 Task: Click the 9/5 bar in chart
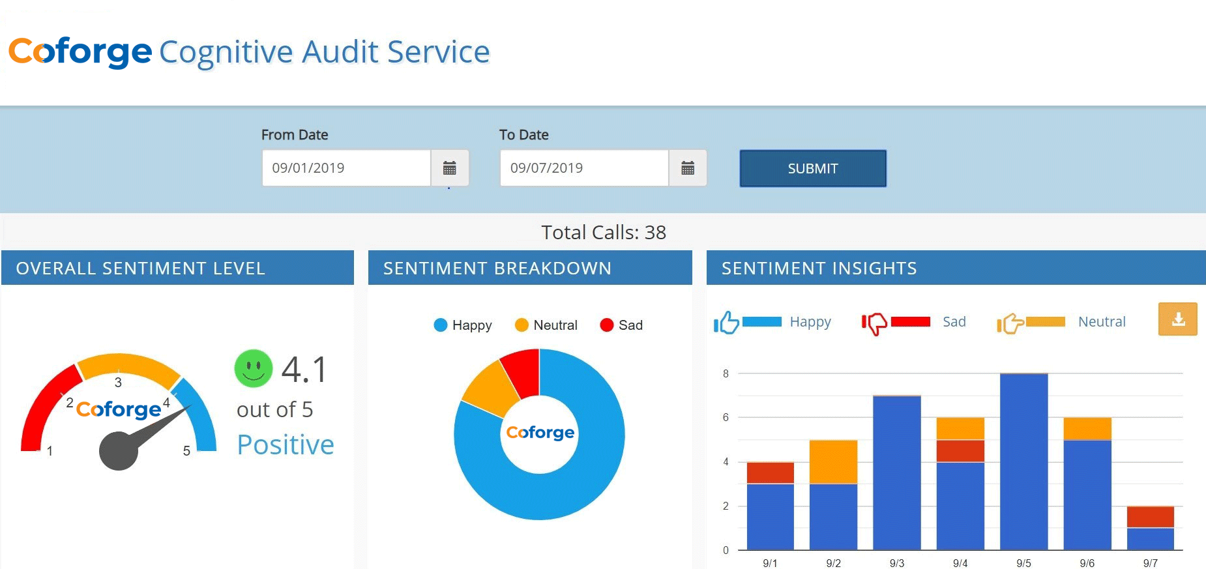coord(1023,461)
